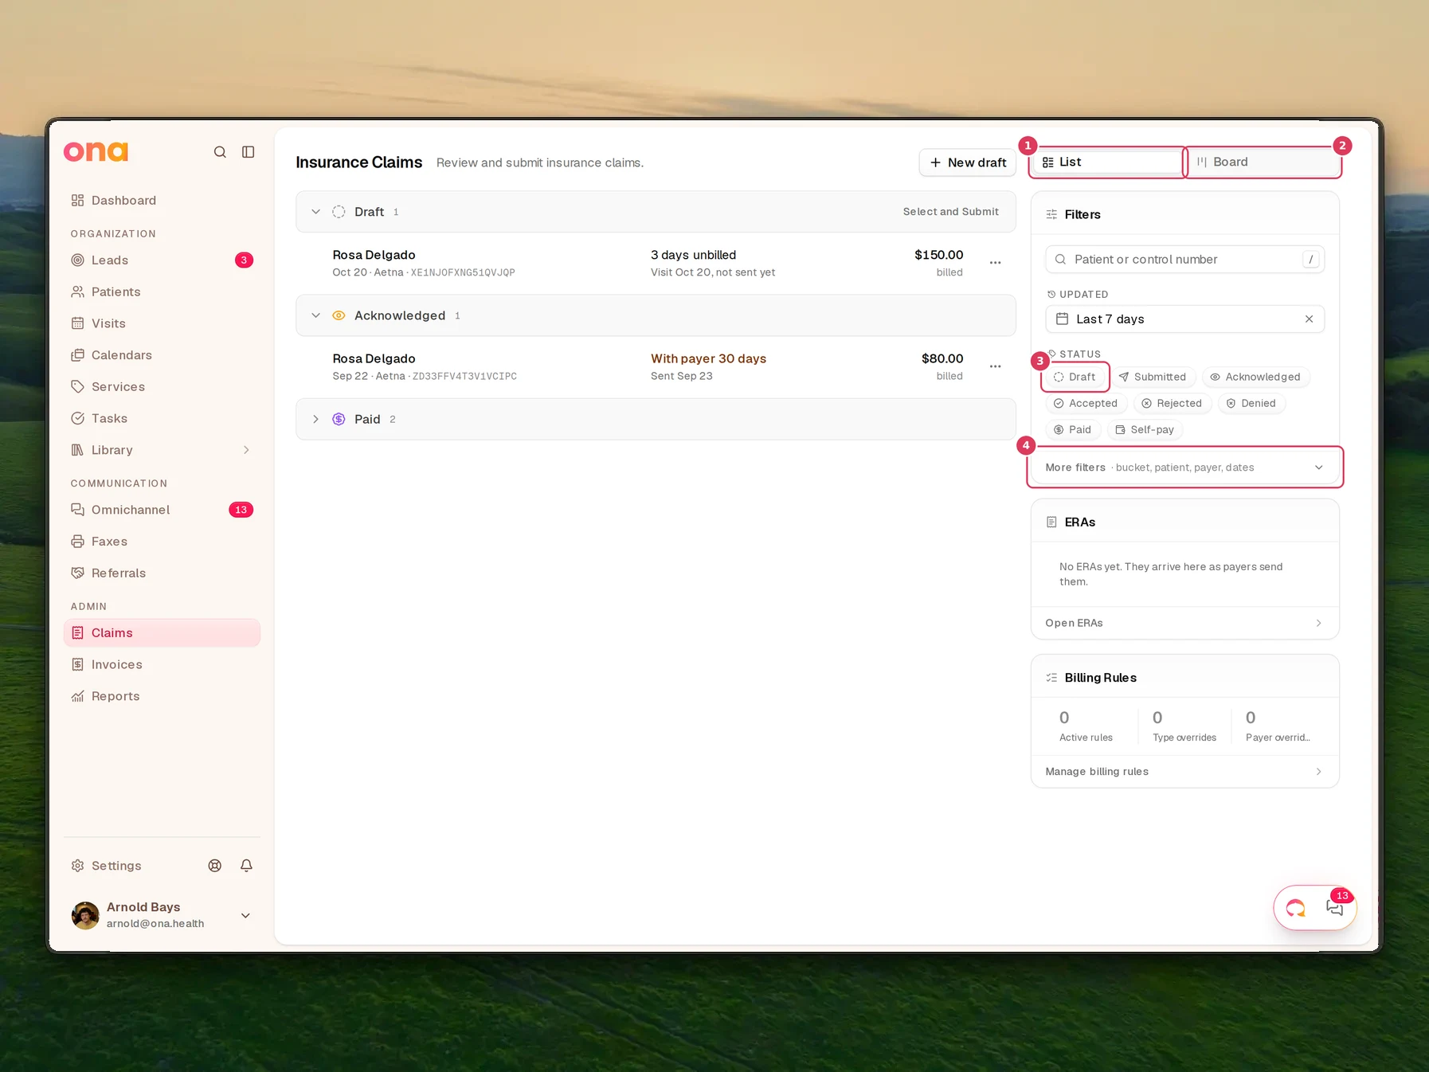Screen dimensions: 1429x1072
Task: Open the more options menu for the $150.00 claim
Action: (995, 263)
